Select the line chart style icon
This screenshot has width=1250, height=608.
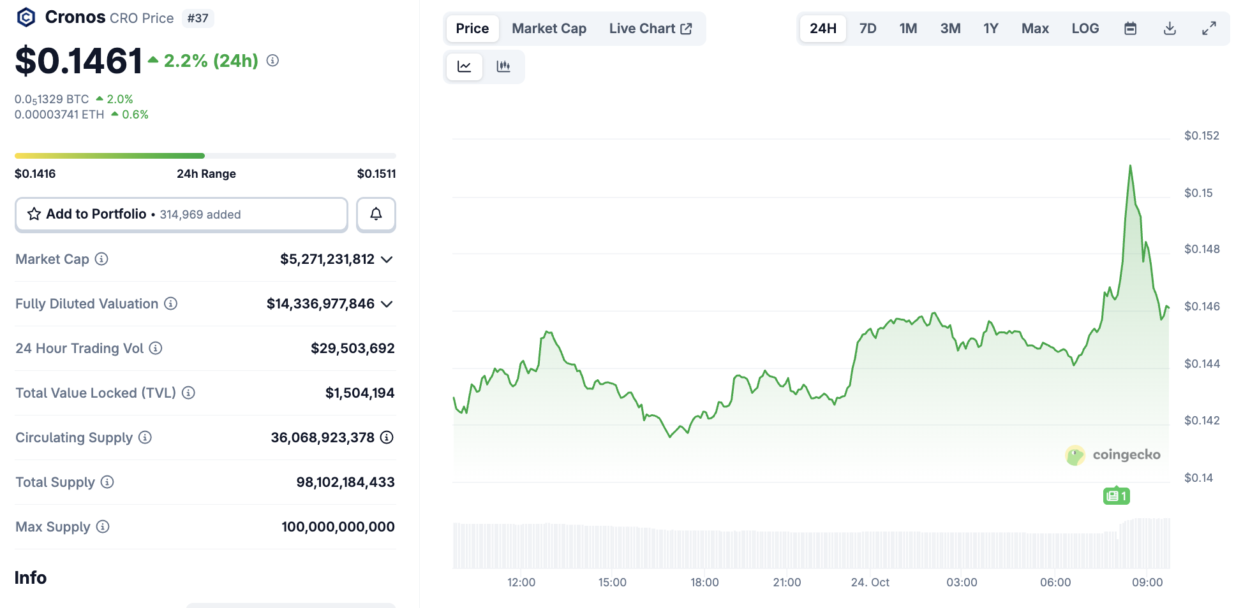(464, 66)
